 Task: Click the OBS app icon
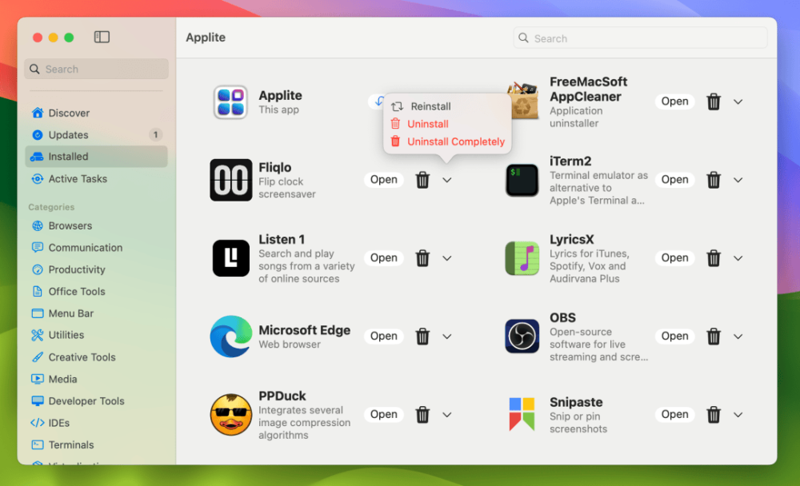click(522, 336)
